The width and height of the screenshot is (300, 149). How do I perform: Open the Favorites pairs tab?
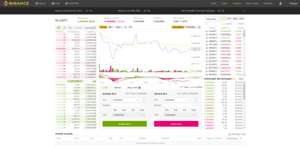tap(211, 19)
